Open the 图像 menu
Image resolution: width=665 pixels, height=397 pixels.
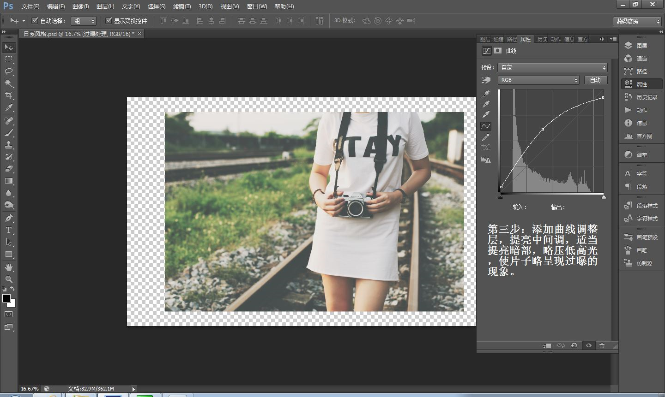(80, 6)
